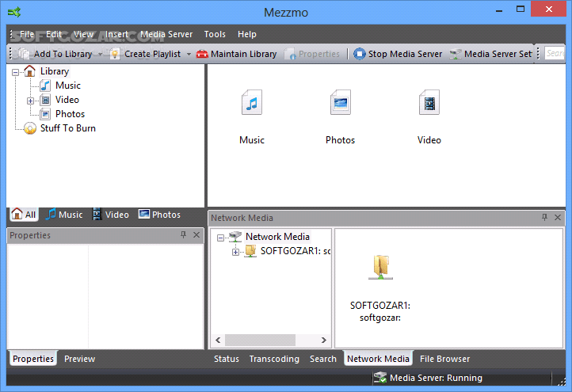
Task: Collapse the Network Media tree root
Action: click(x=220, y=237)
